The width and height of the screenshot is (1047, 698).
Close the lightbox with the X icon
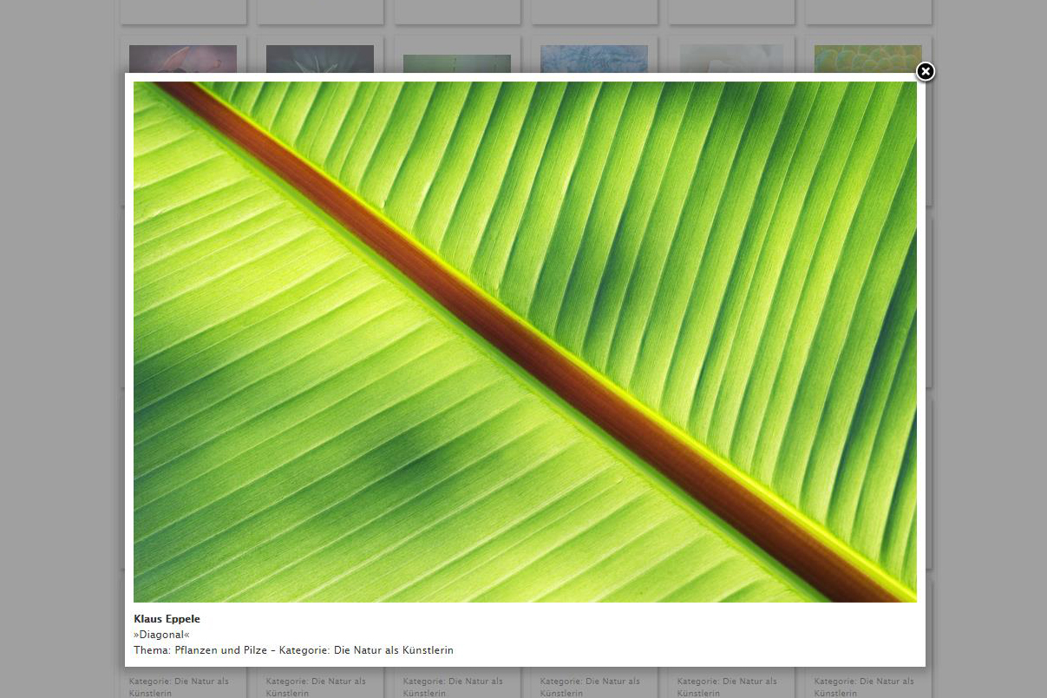(925, 72)
